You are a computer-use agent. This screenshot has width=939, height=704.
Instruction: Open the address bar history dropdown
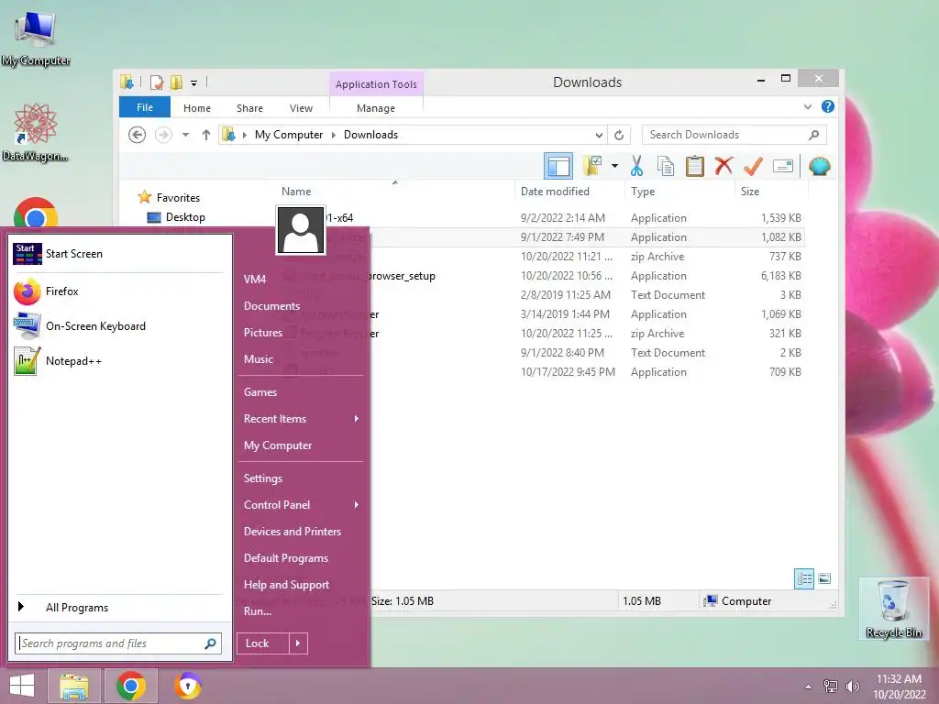[x=599, y=135]
